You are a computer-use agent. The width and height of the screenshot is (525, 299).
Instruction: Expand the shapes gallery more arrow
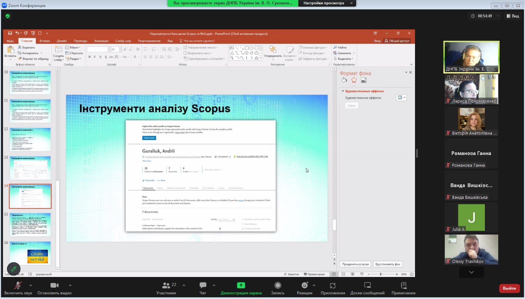click(261, 58)
